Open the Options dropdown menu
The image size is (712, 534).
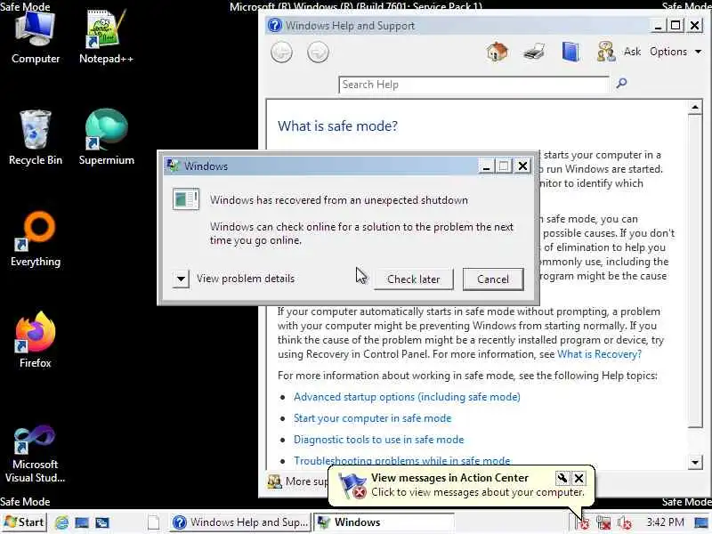(676, 52)
